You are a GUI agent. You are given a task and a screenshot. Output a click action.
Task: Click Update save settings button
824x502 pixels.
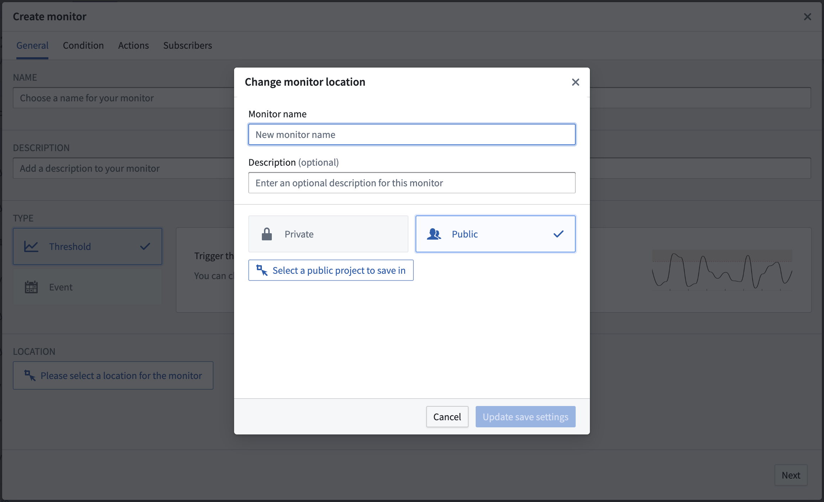(x=525, y=417)
